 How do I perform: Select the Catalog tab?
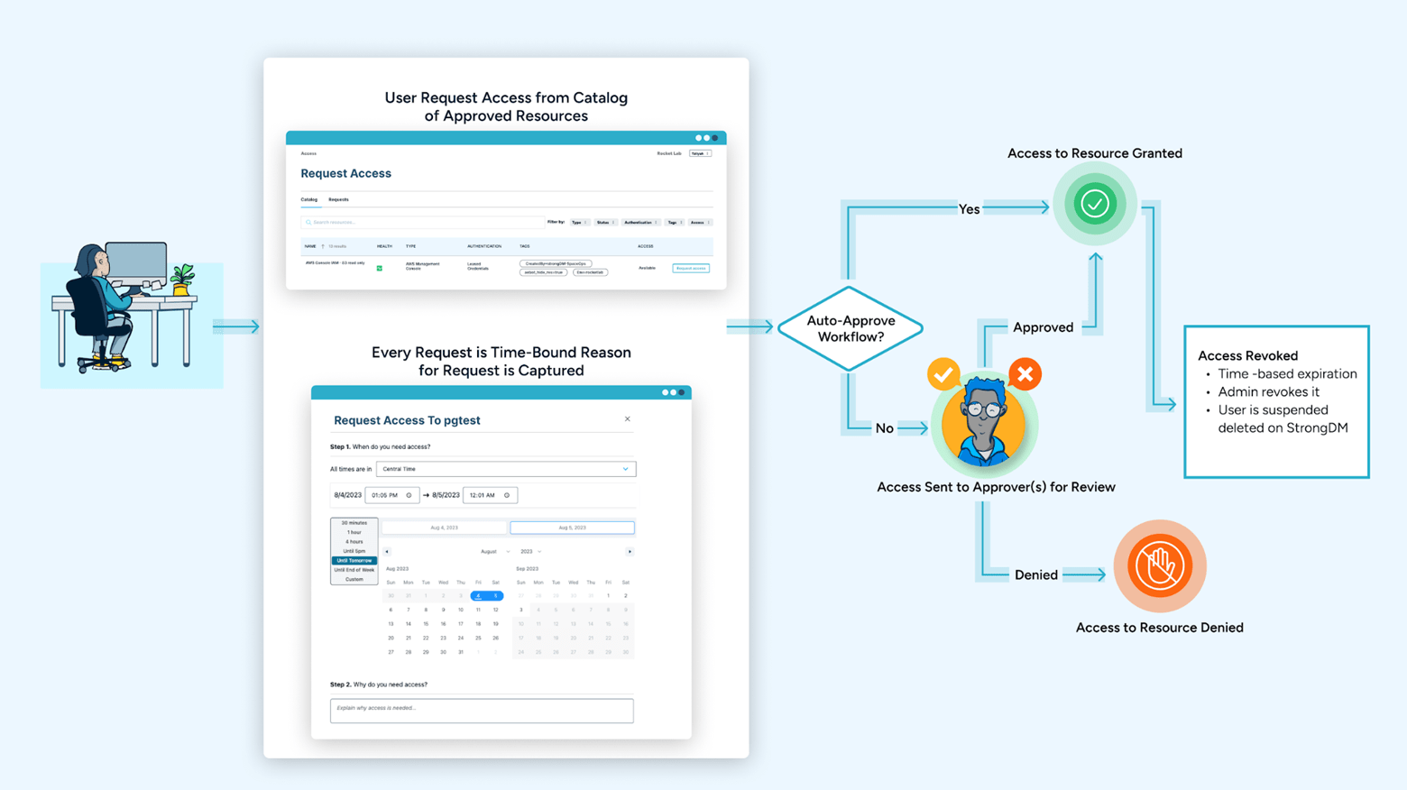308,199
